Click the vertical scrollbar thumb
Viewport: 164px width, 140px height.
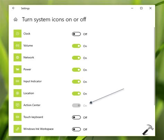pyautogui.click(x=154, y=66)
